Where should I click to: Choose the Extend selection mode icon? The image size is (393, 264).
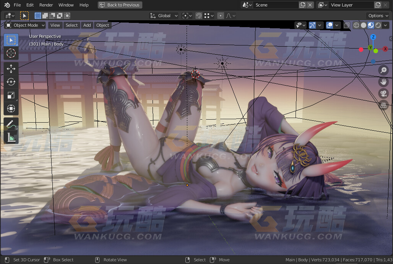[x=45, y=16]
